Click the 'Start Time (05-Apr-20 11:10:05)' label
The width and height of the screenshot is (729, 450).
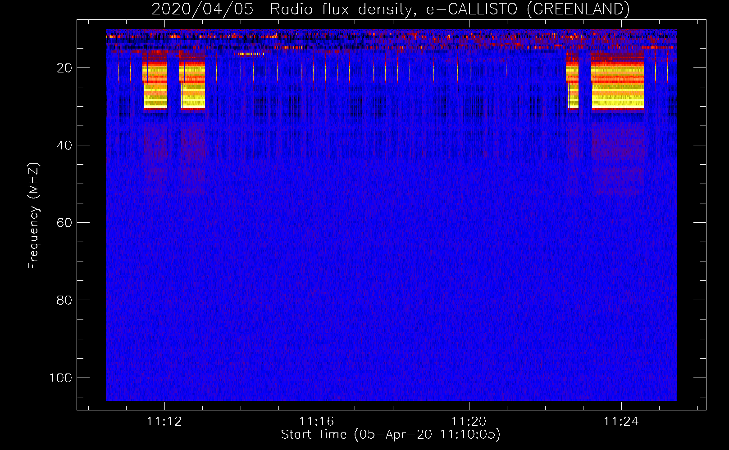pos(391,435)
